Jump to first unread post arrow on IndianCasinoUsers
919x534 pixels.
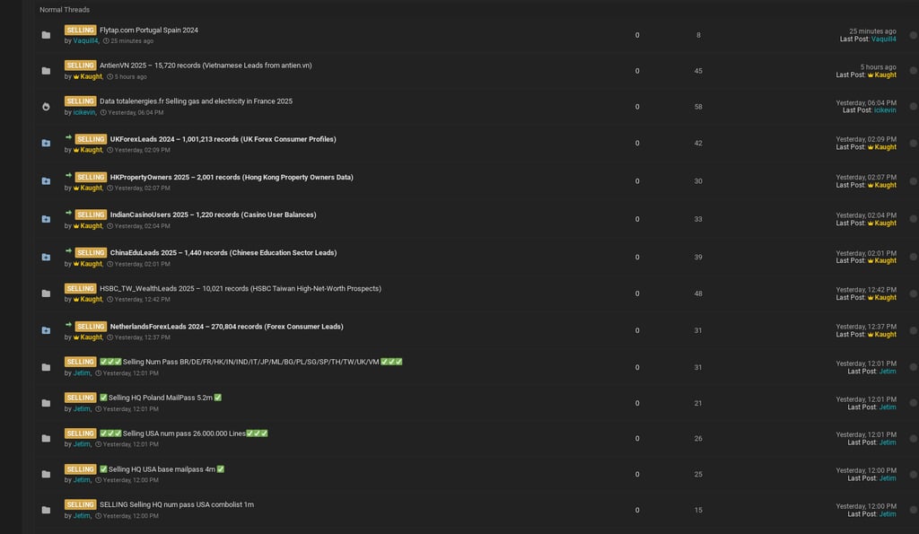click(68, 213)
